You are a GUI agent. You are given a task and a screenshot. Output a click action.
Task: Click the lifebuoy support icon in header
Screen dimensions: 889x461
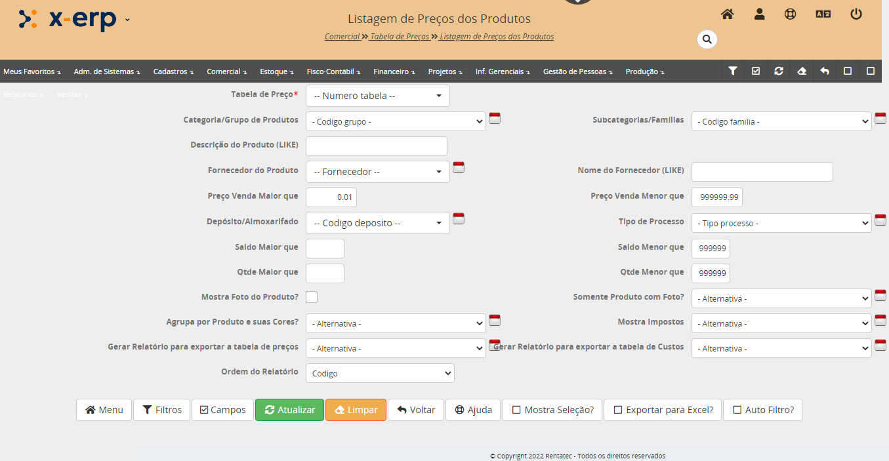790,14
